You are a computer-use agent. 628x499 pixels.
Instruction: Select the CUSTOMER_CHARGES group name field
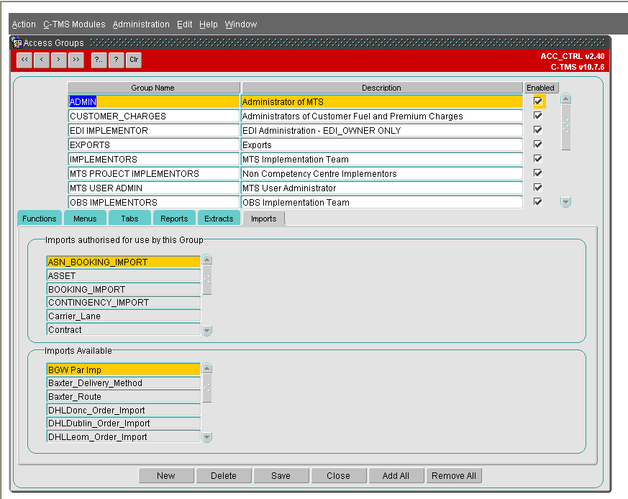click(x=154, y=116)
